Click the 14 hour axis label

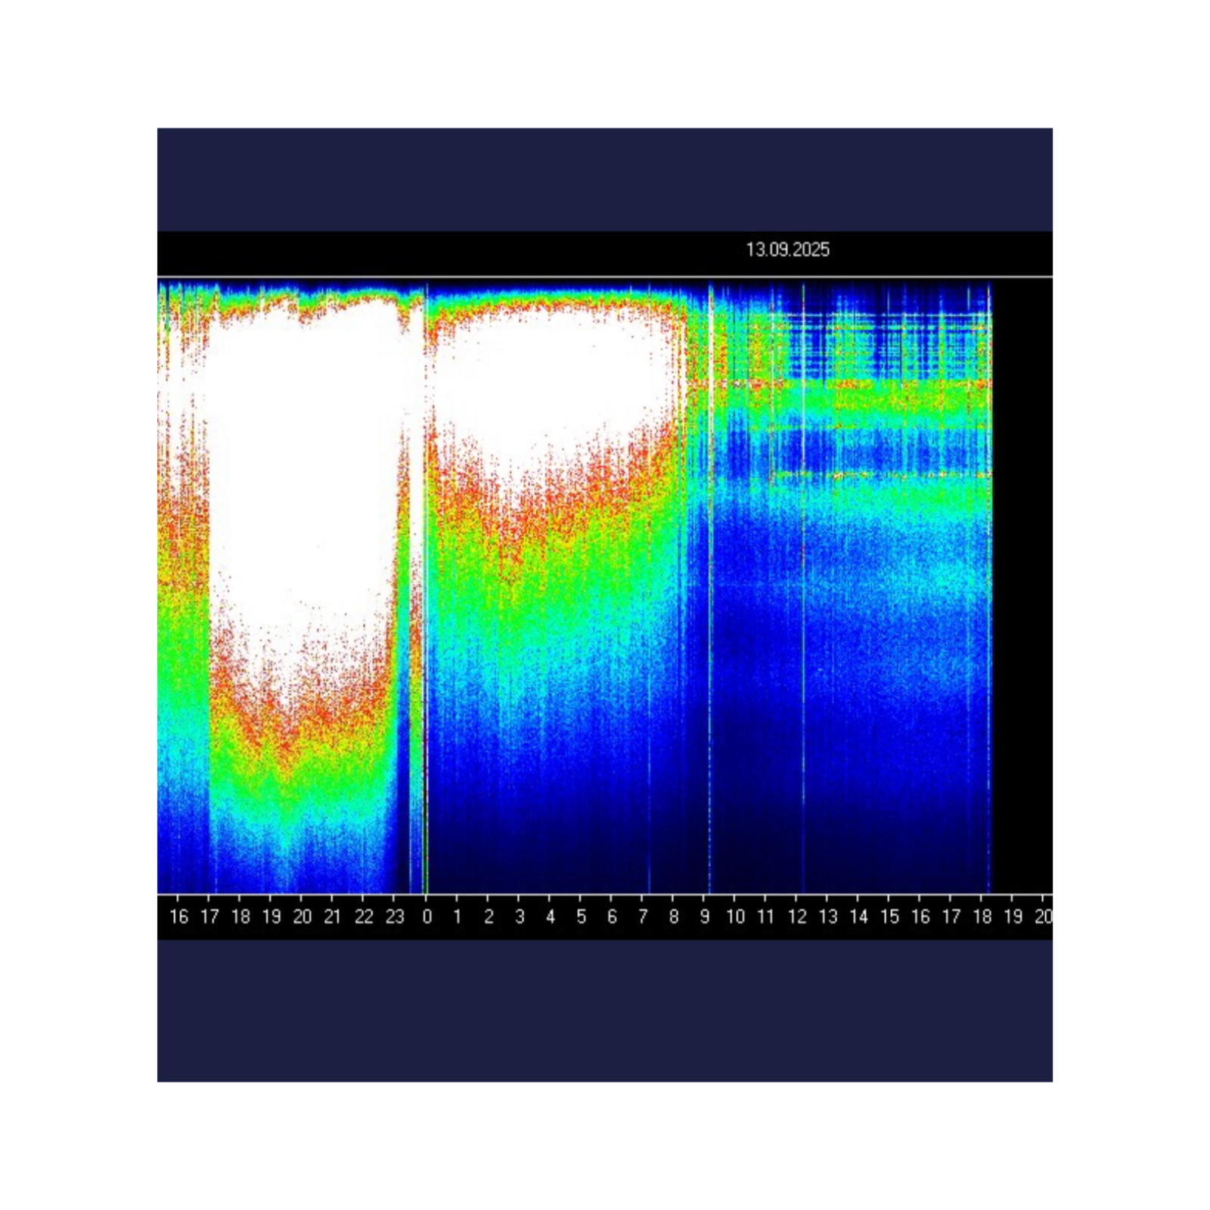pos(858,917)
